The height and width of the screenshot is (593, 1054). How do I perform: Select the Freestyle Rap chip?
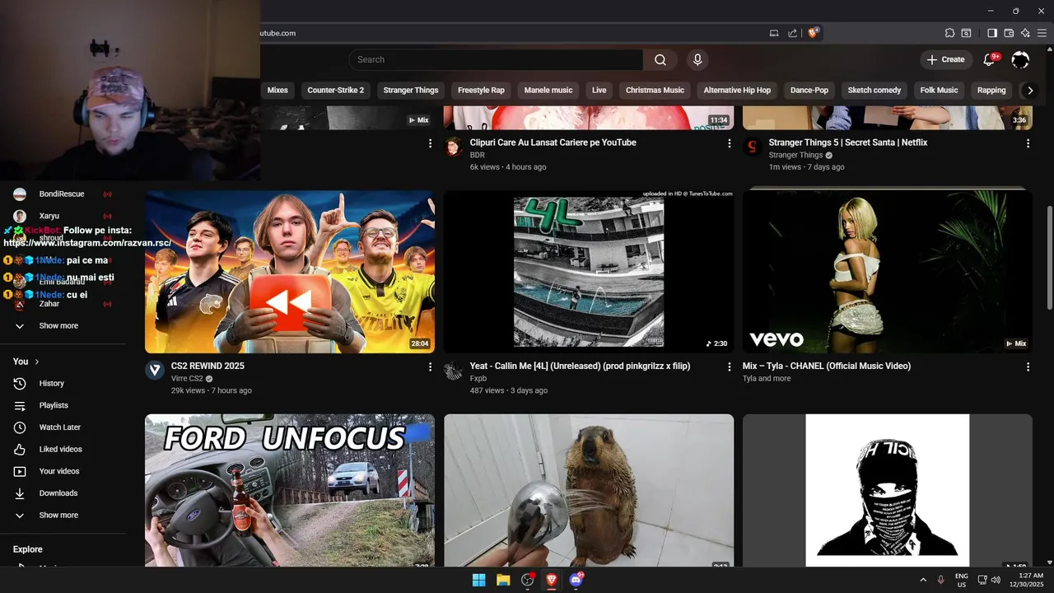coord(481,91)
